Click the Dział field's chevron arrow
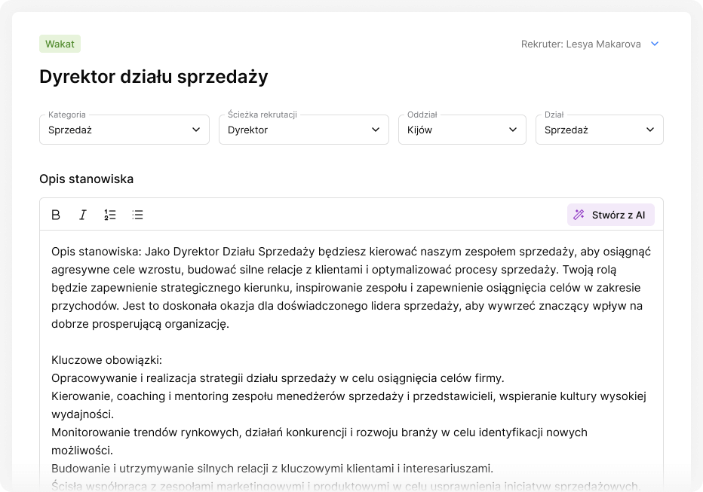Screen dimensions: 703x492 (x=650, y=130)
